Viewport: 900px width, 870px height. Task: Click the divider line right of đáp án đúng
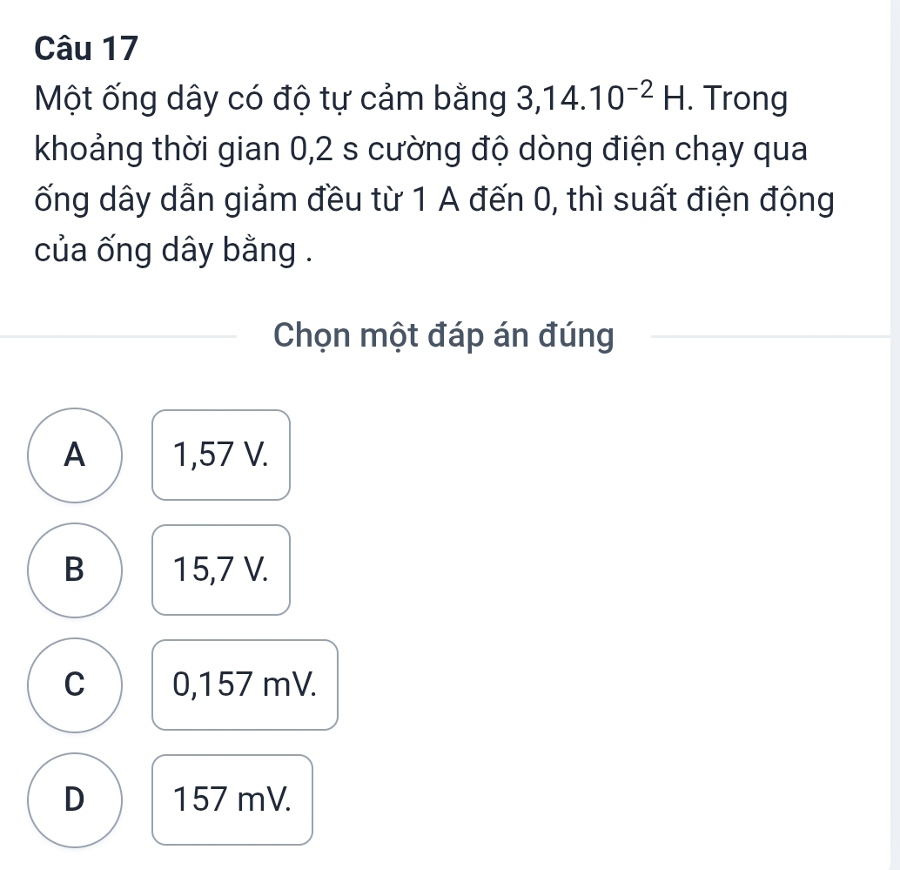coord(770,336)
